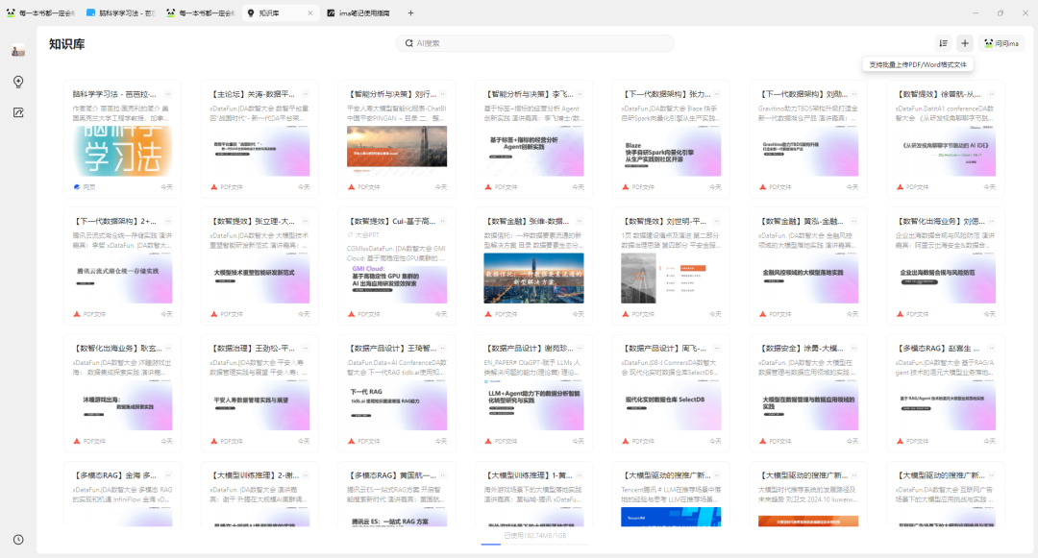
Task: Click the 大会PPT tag on 【数智提效】Cui card
Action: 363,234
